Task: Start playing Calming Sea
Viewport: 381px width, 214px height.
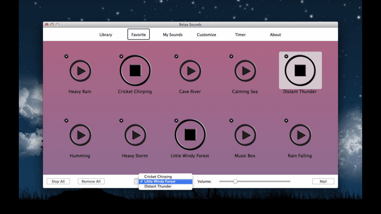Action: tap(245, 71)
